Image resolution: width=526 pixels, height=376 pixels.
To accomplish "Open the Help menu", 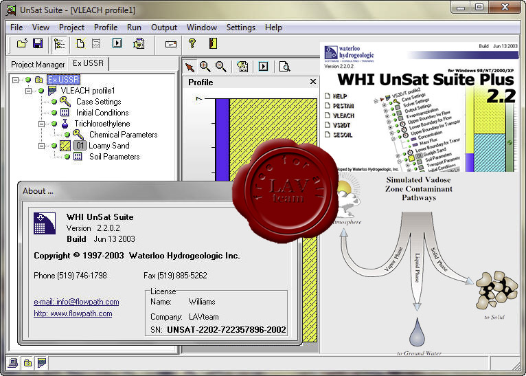I will [273, 27].
